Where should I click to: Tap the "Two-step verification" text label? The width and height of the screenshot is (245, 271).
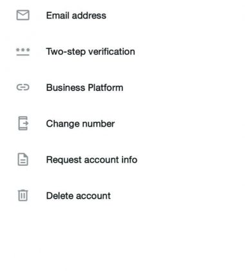(x=90, y=52)
